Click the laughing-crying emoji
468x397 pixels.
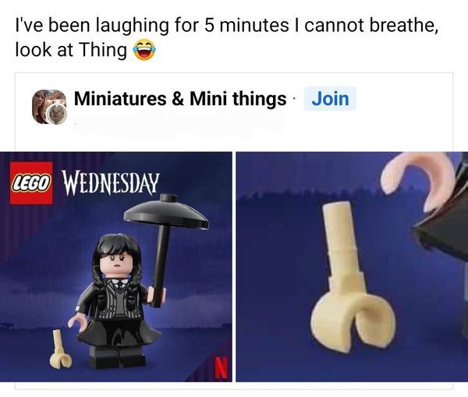[x=144, y=51]
